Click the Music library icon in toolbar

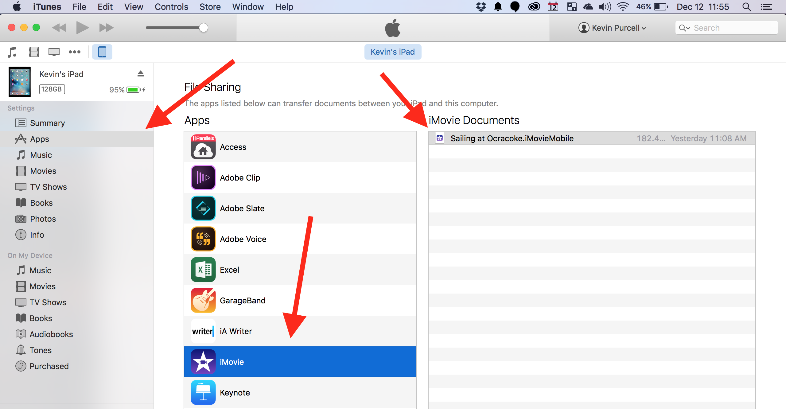coord(12,52)
